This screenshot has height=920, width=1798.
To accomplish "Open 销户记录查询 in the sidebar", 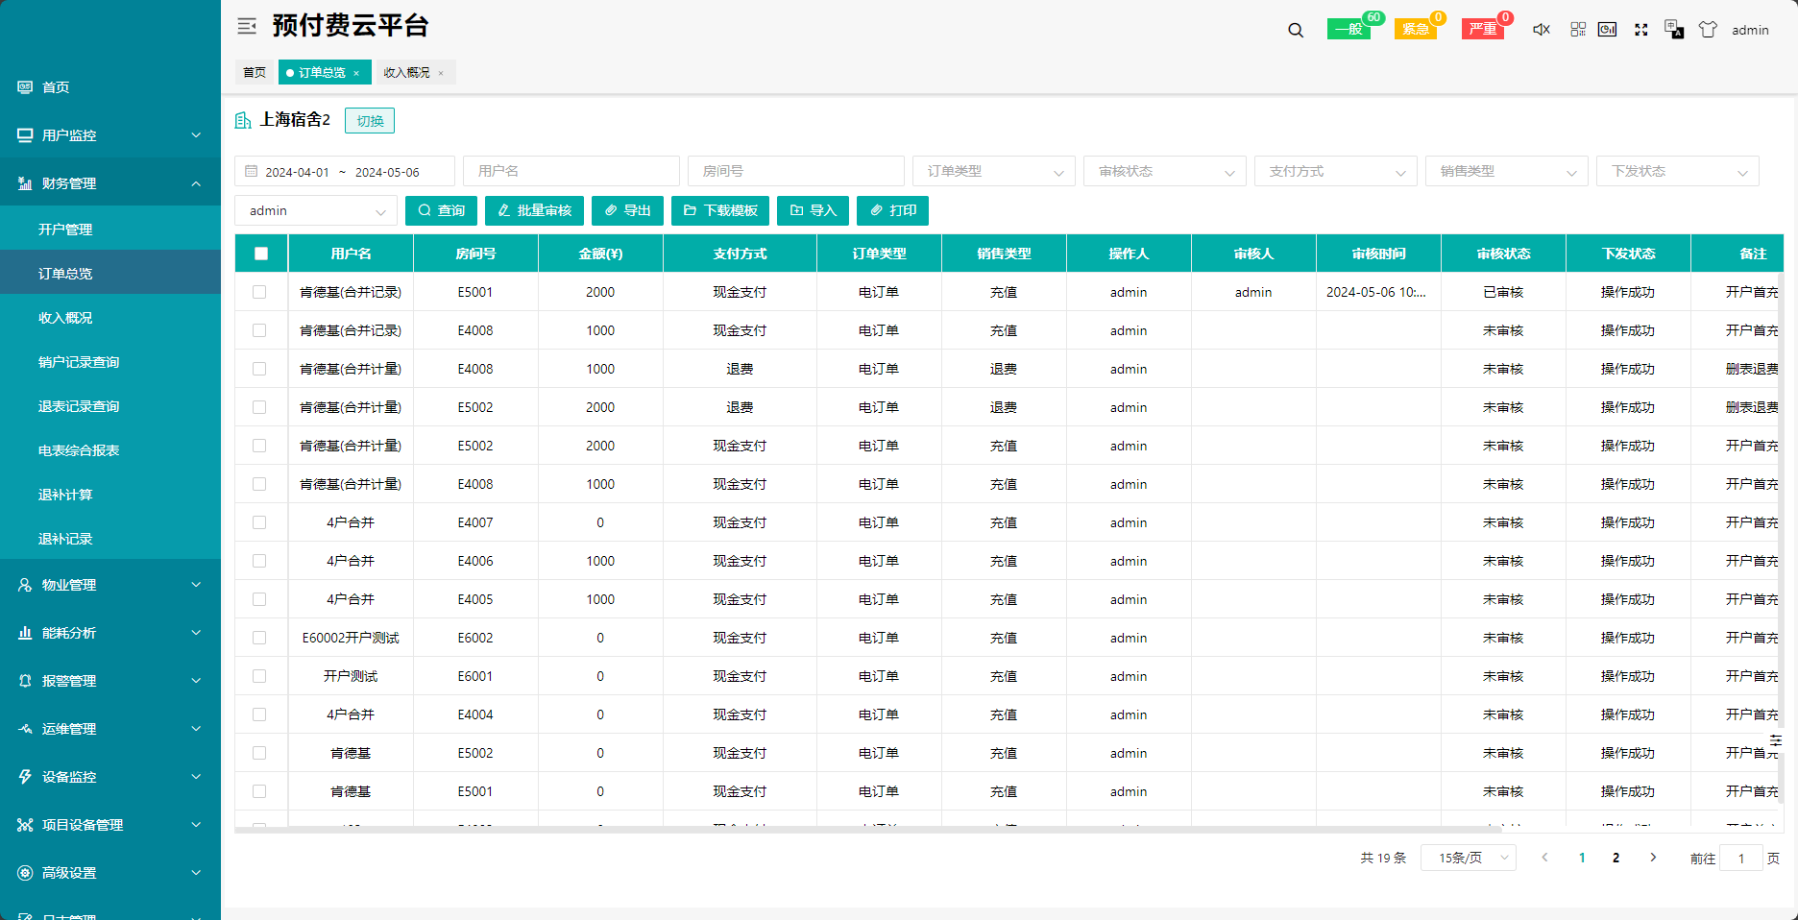I will tap(79, 362).
